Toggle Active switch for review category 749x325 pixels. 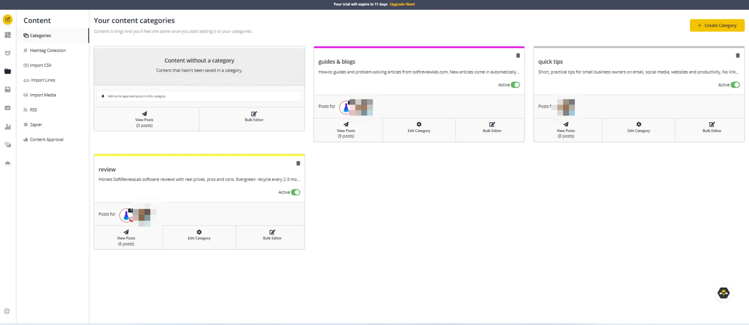(295, 192)
